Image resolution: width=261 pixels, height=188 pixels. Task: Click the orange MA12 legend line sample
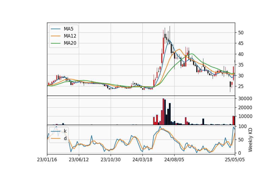click(x=55, y=36)
